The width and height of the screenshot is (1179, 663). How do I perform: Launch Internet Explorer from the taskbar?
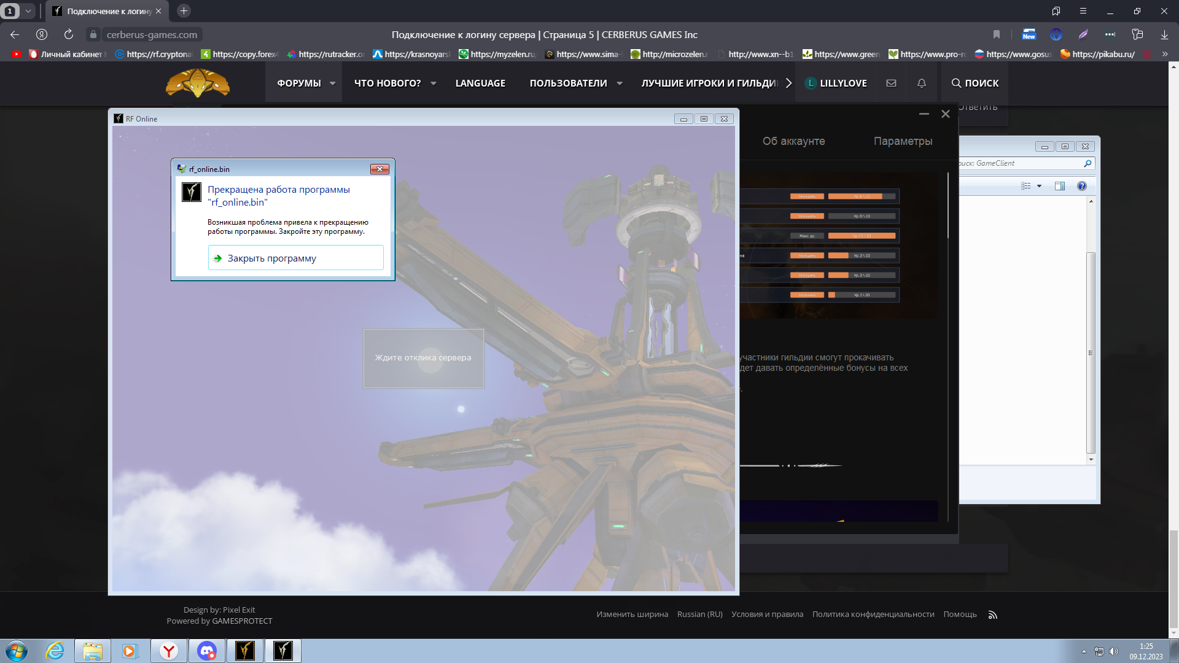[x=55, y=651]
